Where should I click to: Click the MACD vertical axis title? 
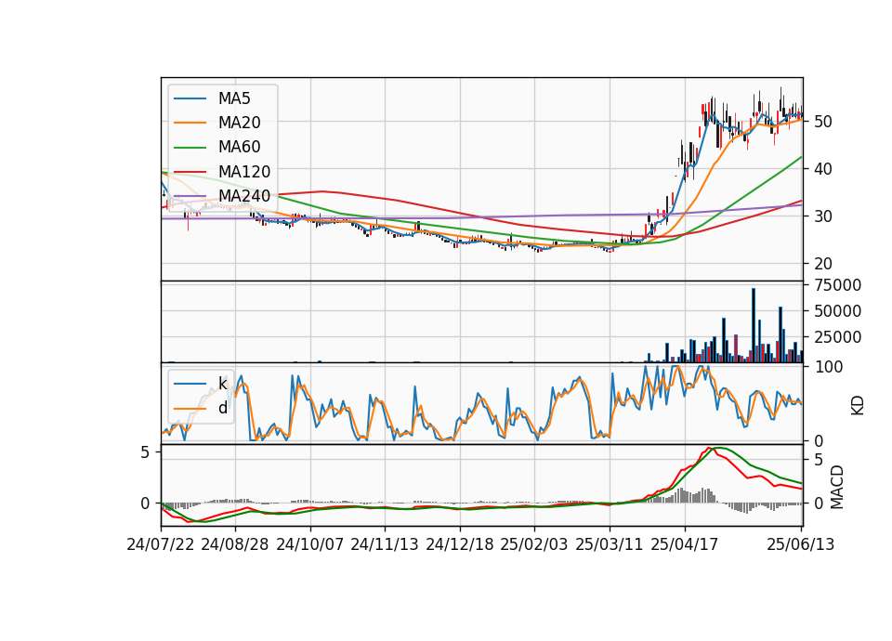837,487
